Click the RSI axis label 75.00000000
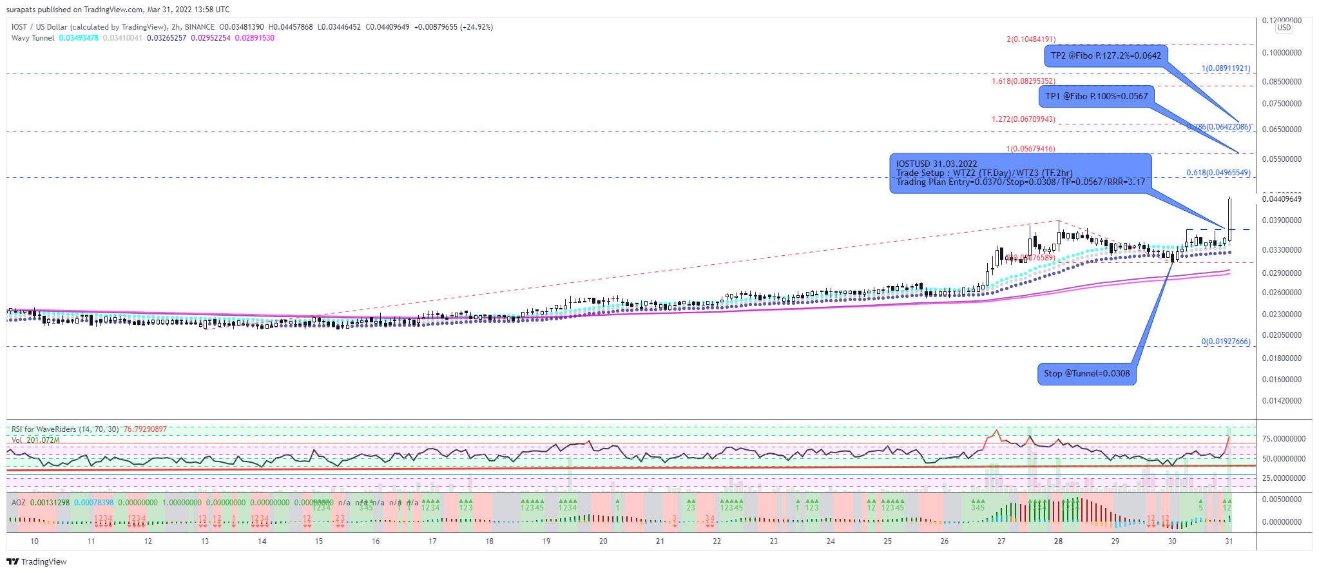The image size is (1319, 573). (x=1284, y=439)
